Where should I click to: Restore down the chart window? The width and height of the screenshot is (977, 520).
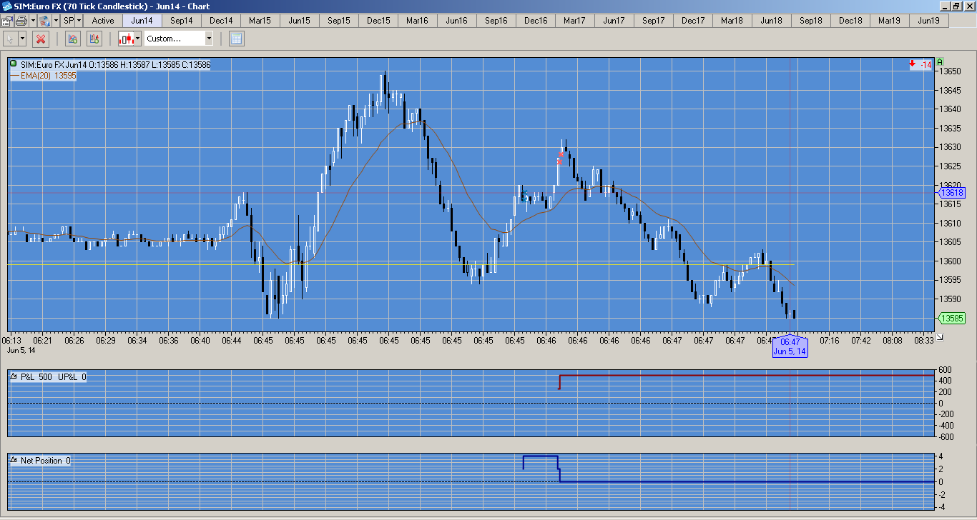coord(957,6)
